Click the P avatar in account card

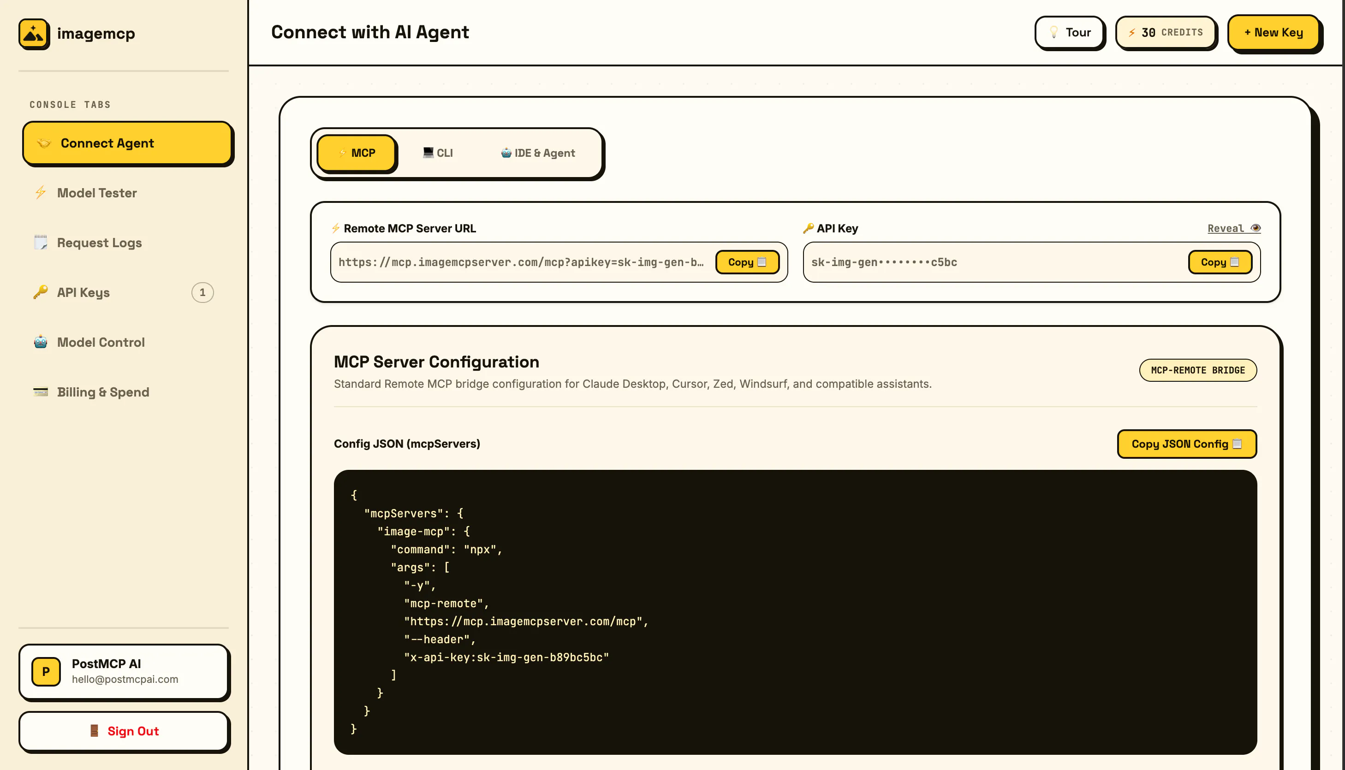[46, 672]
